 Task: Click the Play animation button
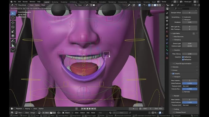coord(90,109)
